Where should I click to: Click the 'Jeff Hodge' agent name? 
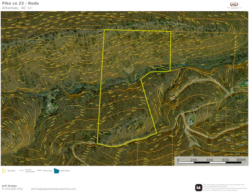click(x=9, y=186)
